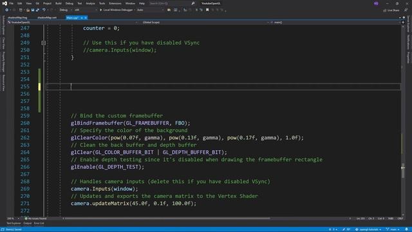Click on camera.Inputs(window); line 269

[104, 189]
